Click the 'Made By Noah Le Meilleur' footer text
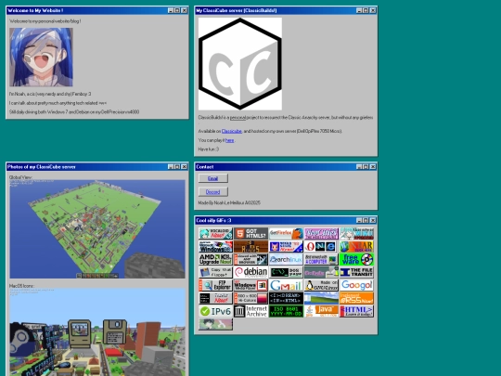The height and width of the screenshot is (376, 501). click(x=229, y=202)
